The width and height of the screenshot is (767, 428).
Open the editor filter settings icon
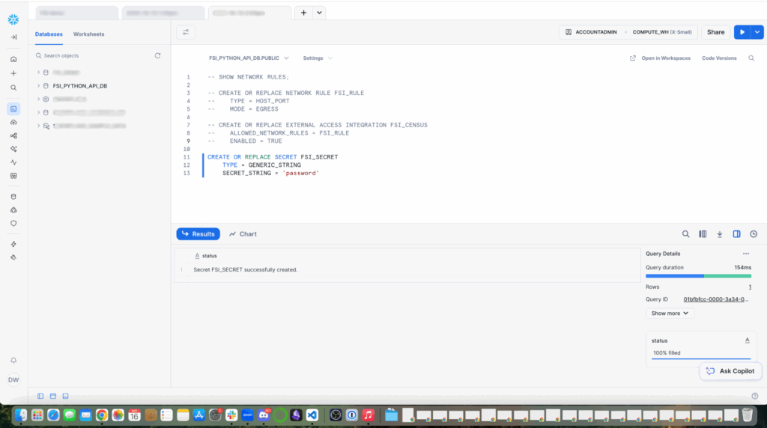pyautogui.click(x=186, y=32)
